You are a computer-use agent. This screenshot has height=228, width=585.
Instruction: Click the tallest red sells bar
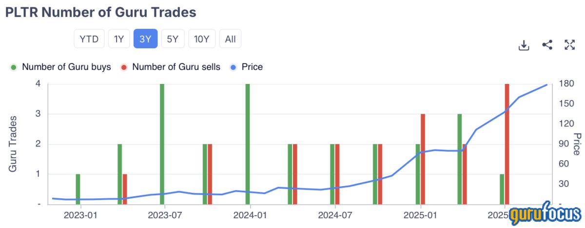click(x=507, y=144)
